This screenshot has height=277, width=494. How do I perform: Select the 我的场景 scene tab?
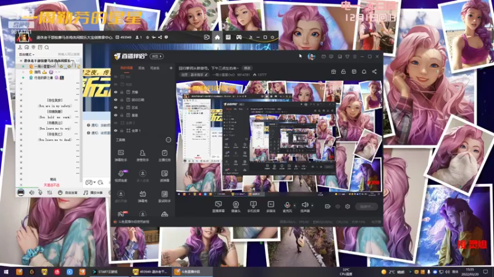pos(127,68)
